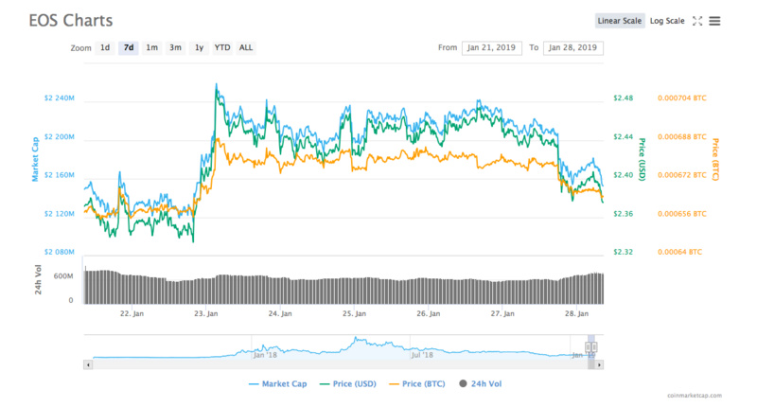Select the 1d zoom range

pyautogui.click(x=105, y=47)
